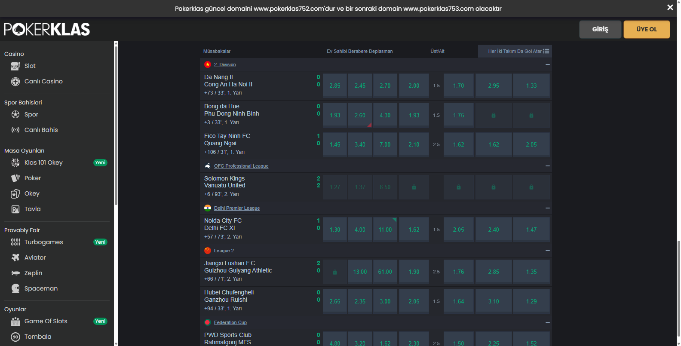Click the Vietnam flag beside 2. Division
Image resolution: width=681 pixels, height=346 pixels.
pyautogui.click(x=208, y=64)
